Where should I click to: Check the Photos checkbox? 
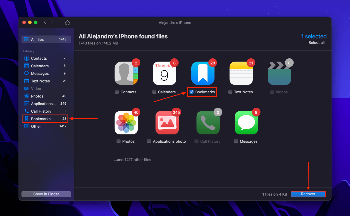click(118, 141)
